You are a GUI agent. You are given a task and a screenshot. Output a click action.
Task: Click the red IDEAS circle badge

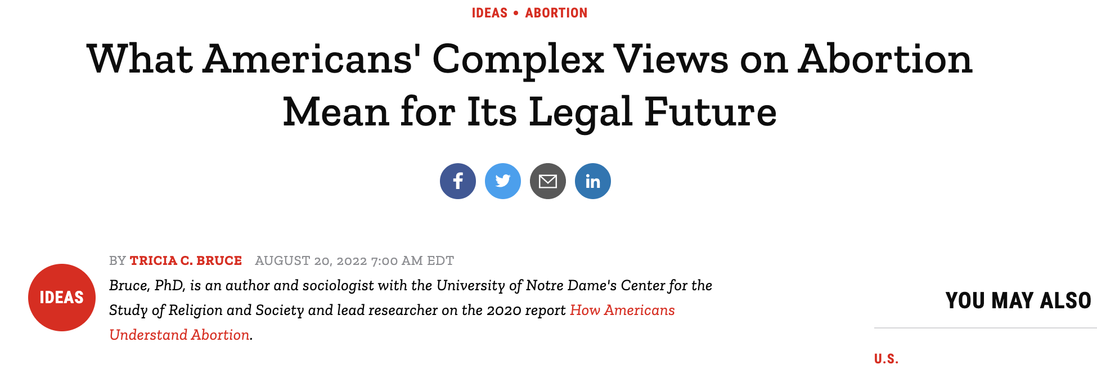(62, 297)
